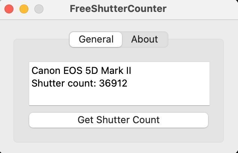Viewport: 238px width, 153px height.
Task: Click the FreeShutterCounter window title
Action: (x=118, y=9)
